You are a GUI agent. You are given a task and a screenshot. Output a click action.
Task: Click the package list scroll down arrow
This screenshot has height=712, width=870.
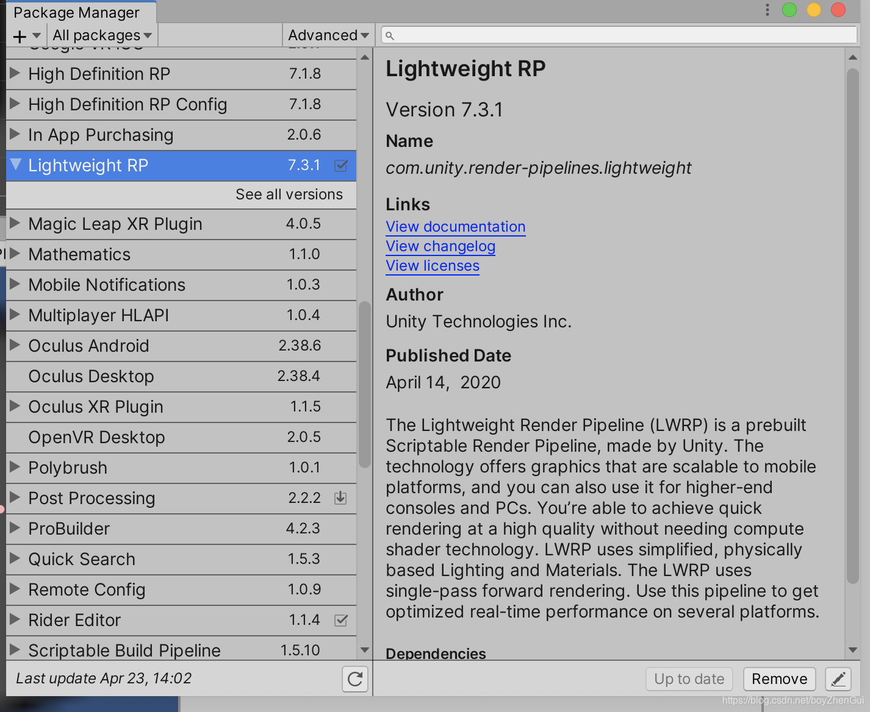click(365, 650)
